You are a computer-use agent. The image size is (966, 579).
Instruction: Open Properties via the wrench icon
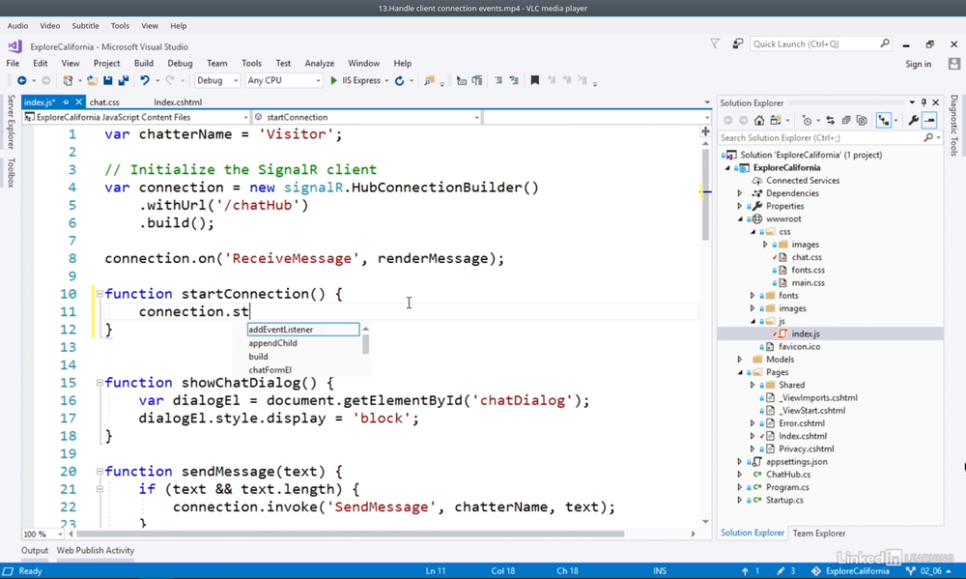coord(914,121)
